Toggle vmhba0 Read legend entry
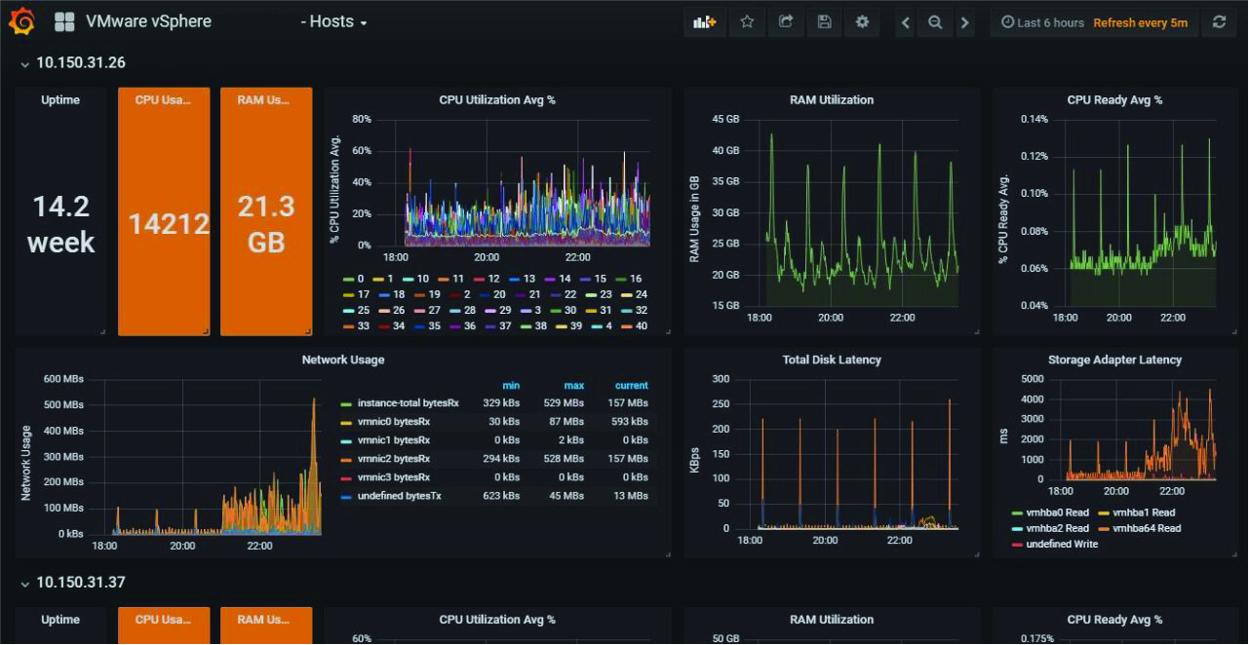Viewport: 1249px width, 645px height. (x=1051, y=512)
